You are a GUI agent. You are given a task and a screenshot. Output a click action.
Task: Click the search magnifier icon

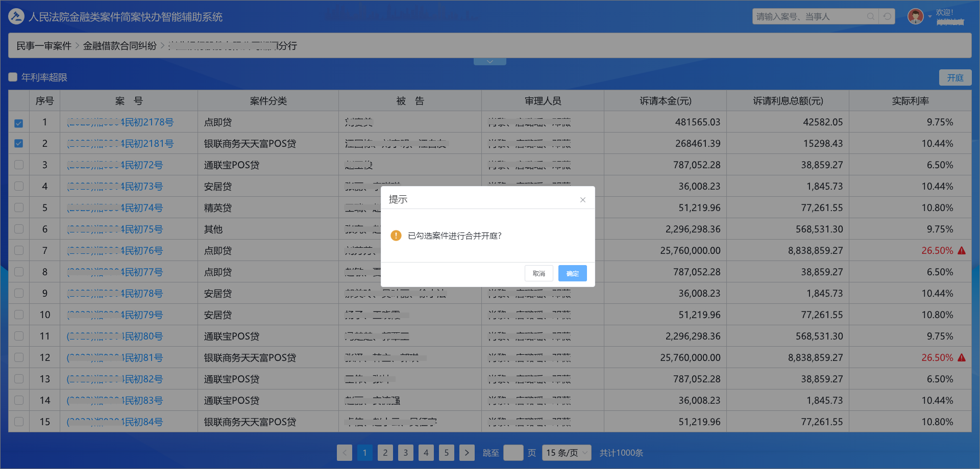(871, 17)
